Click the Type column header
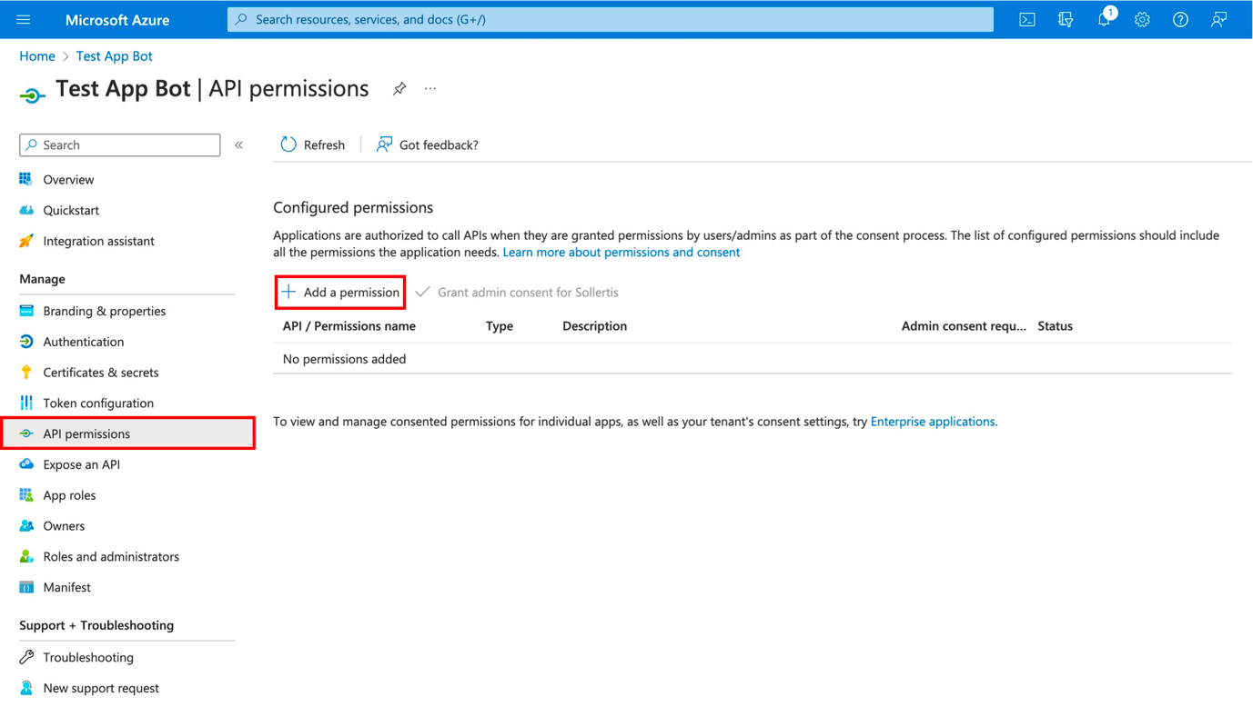 click(x=500, y=326)
